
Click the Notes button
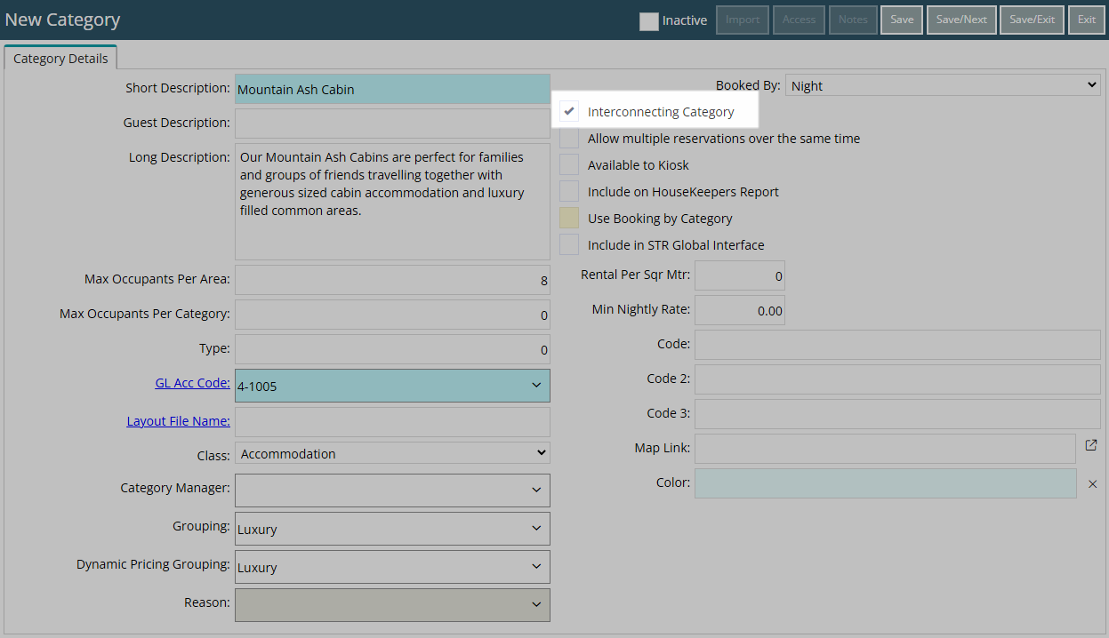click(853, 20)
